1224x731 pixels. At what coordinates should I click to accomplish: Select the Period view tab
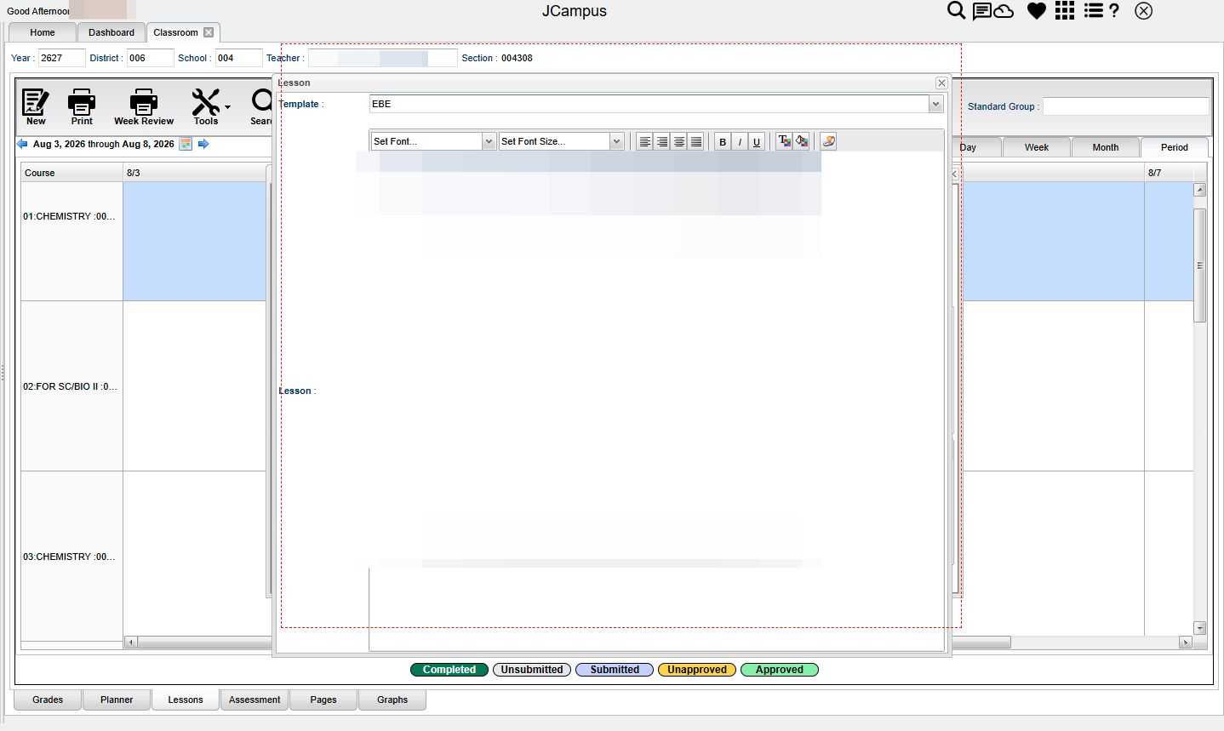[x=1174, y=147]
